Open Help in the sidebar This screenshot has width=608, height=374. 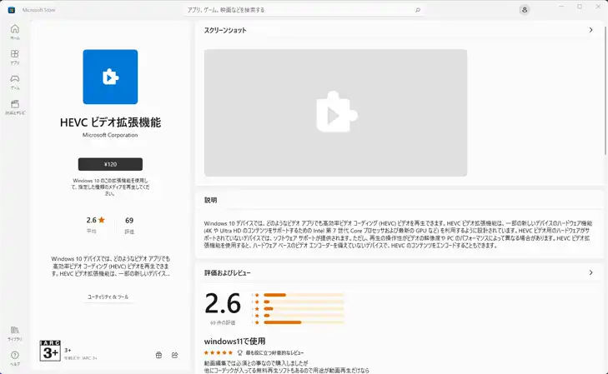click(x=15, y=358)
